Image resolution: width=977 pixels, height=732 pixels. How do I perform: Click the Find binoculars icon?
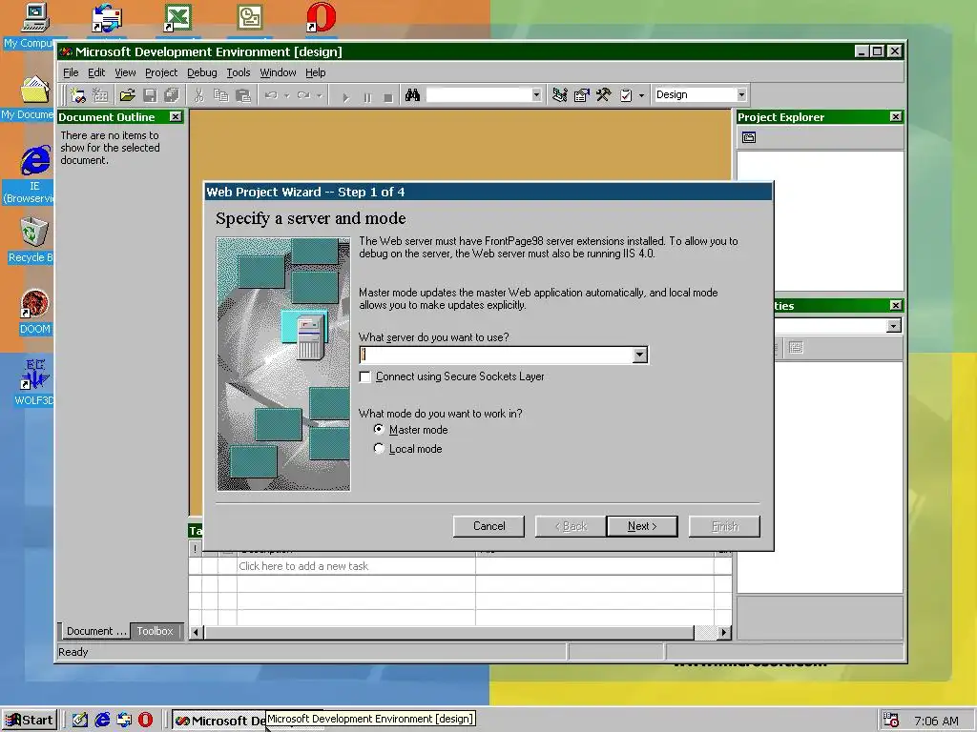(412, 95)
